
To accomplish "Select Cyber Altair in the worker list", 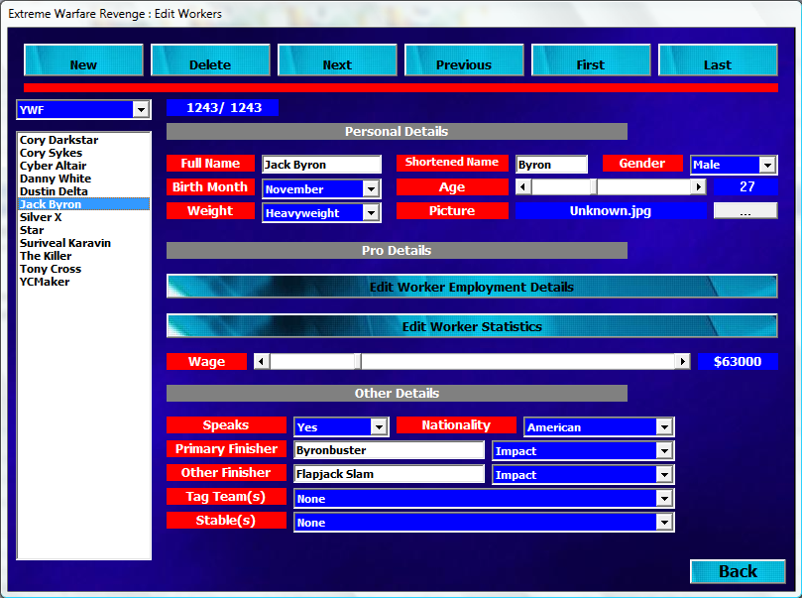I will (53, 166).
